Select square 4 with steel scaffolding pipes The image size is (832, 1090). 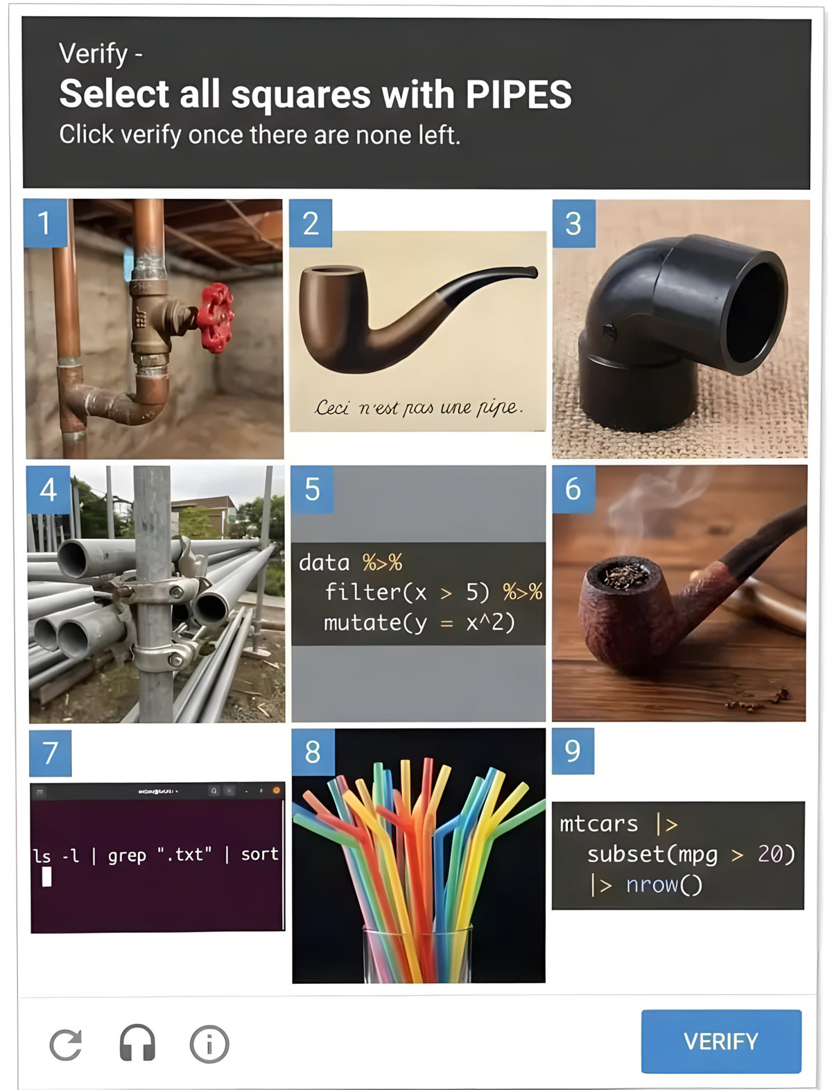pyautogui.click(x=156, y=594)
